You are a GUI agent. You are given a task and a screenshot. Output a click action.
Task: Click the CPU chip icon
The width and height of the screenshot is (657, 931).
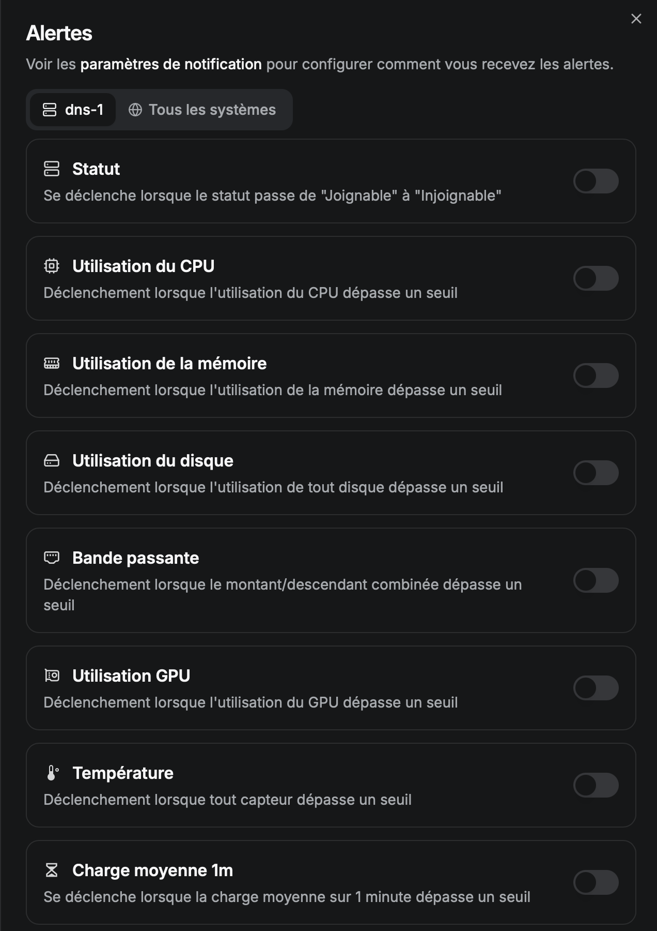click(x=52, y=266)
